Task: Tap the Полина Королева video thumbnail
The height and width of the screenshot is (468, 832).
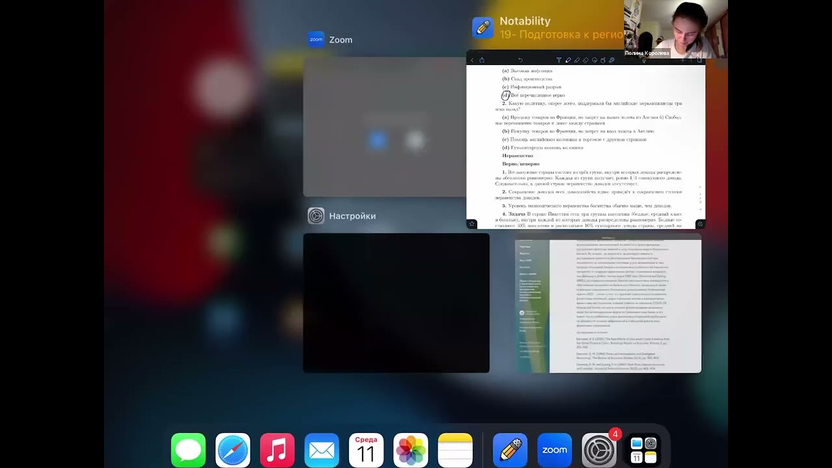Action: click(675, 29)
